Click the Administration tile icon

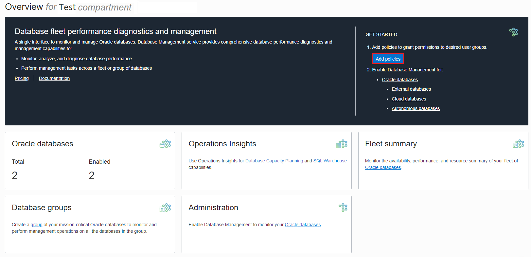[343, 207]
